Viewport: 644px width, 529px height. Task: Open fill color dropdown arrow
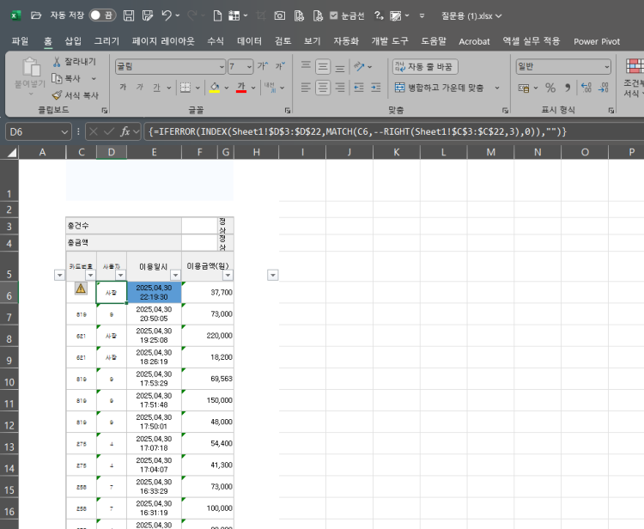pyautogui.click(x=227, y=88)
